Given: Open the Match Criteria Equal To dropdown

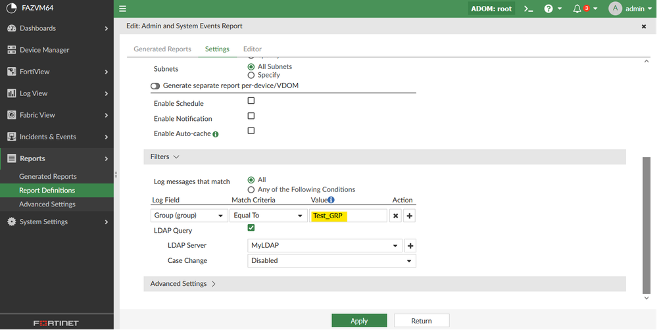Looking at the screenshot, I should click(268, 216).
